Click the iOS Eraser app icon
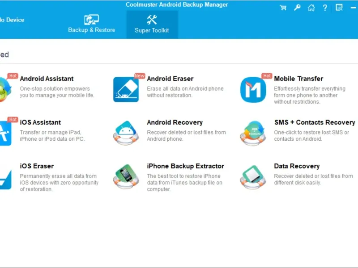 5,180
